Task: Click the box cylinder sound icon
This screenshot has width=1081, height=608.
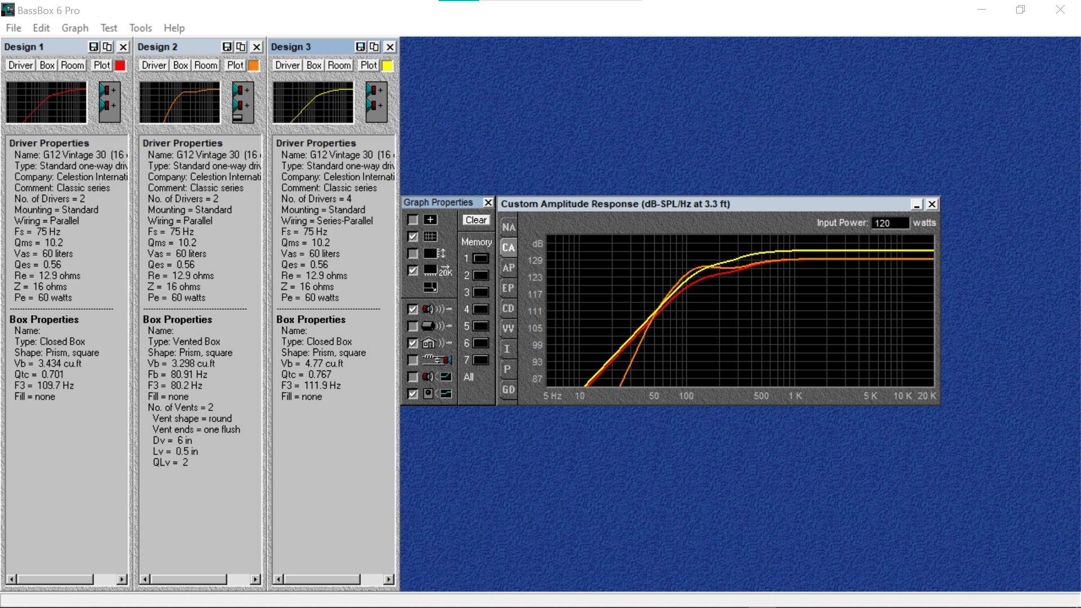Action: [x=437, y=326]
